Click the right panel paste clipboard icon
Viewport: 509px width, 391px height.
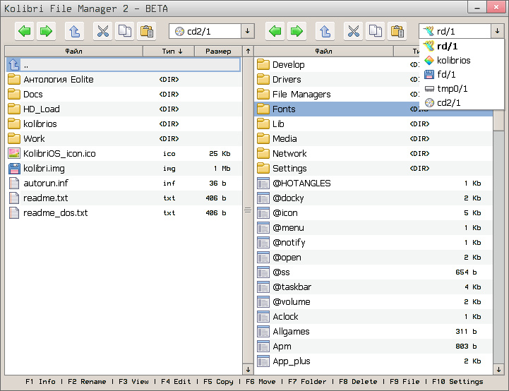(x=397, y=31)
